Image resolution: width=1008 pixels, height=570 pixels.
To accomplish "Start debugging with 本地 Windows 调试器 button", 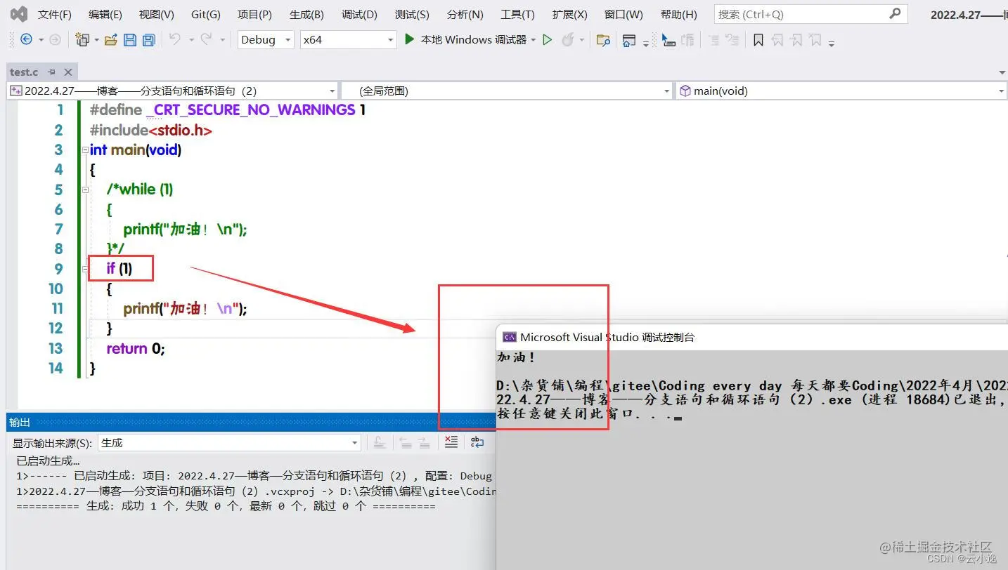I will 465,40.
